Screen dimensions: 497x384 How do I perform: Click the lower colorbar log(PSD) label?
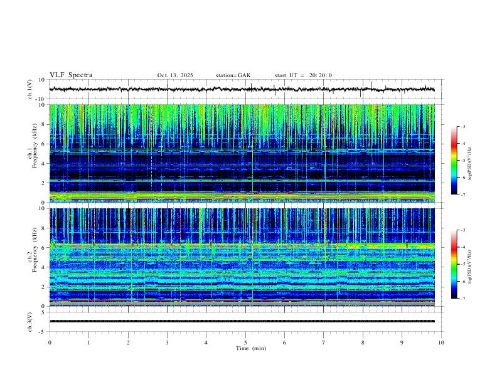tap(470, 267)
